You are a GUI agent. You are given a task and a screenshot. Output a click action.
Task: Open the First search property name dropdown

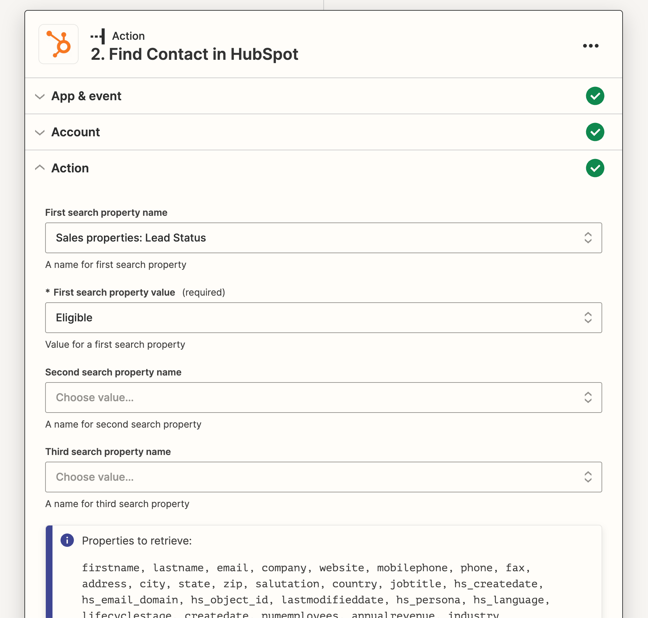pos(323,238)
